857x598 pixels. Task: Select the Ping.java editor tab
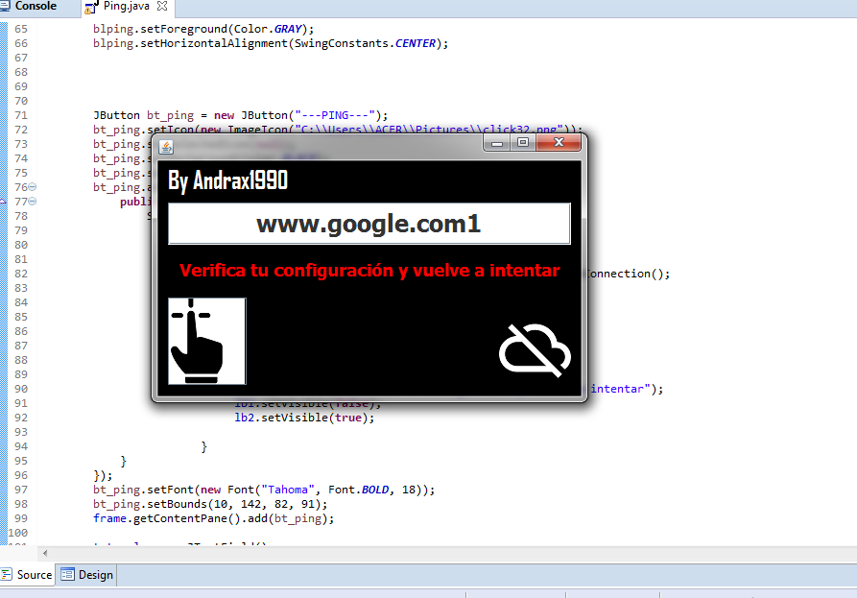click(127, 6)
